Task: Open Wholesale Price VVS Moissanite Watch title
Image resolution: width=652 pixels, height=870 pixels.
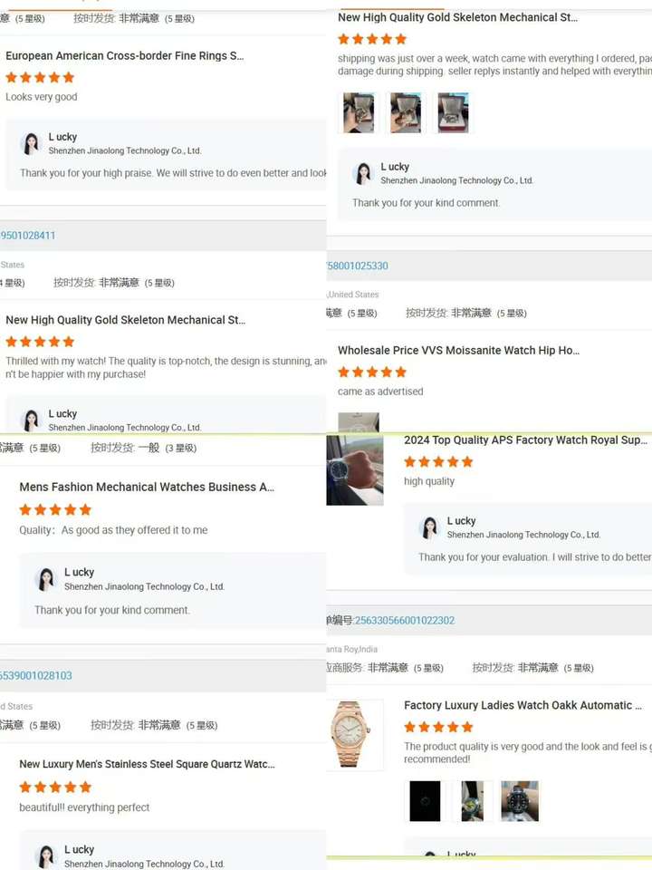Action: point(458,350)
